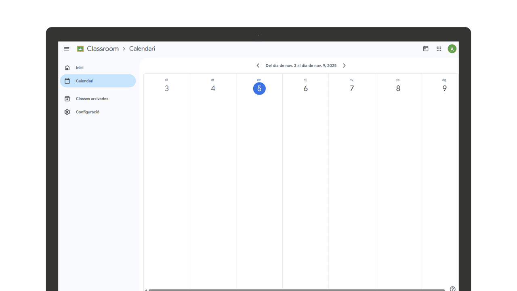
Task: Click the Google Classroom home logo icon
Action: tap(80, 48)
